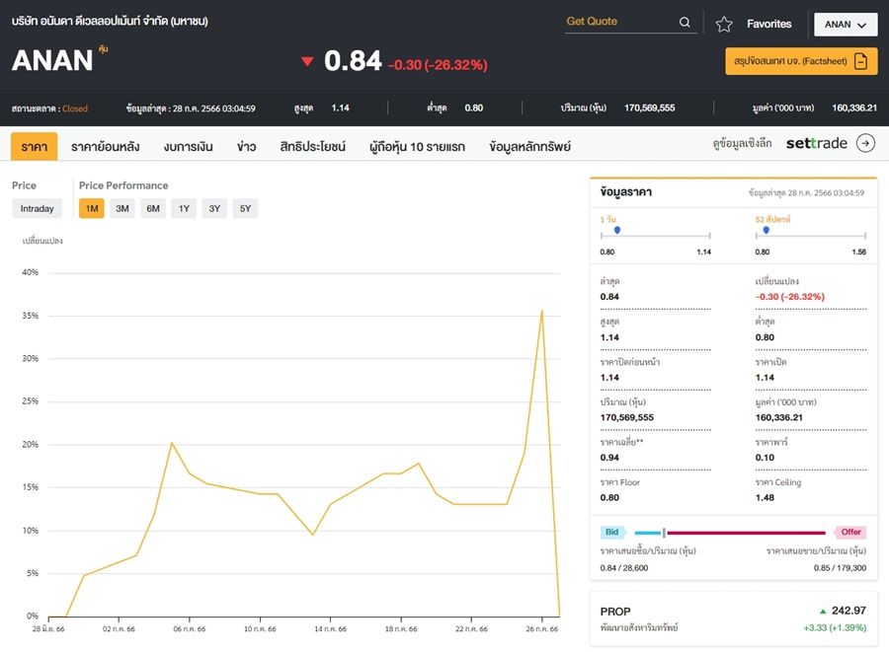Switch chart to 3M period

[x=122, y=208]
